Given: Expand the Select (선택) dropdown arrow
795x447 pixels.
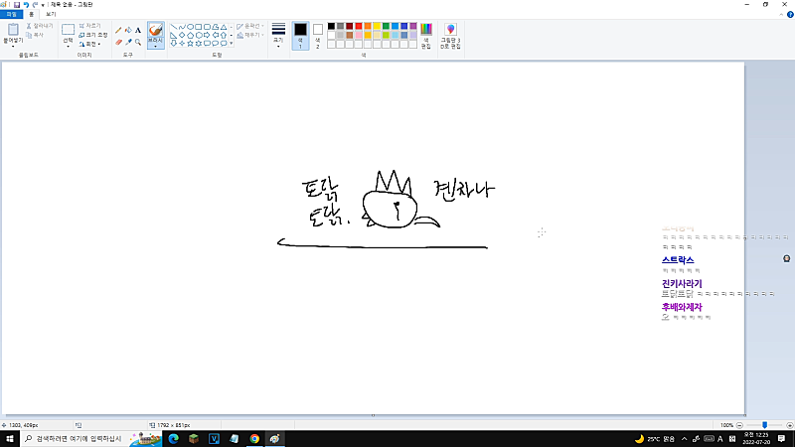Looking at the screenshot, I should click(x=68, y=46).
